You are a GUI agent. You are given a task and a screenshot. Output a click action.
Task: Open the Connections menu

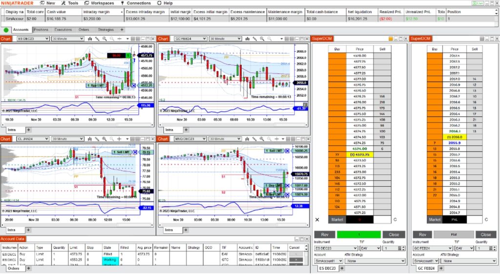pos(136,3)
